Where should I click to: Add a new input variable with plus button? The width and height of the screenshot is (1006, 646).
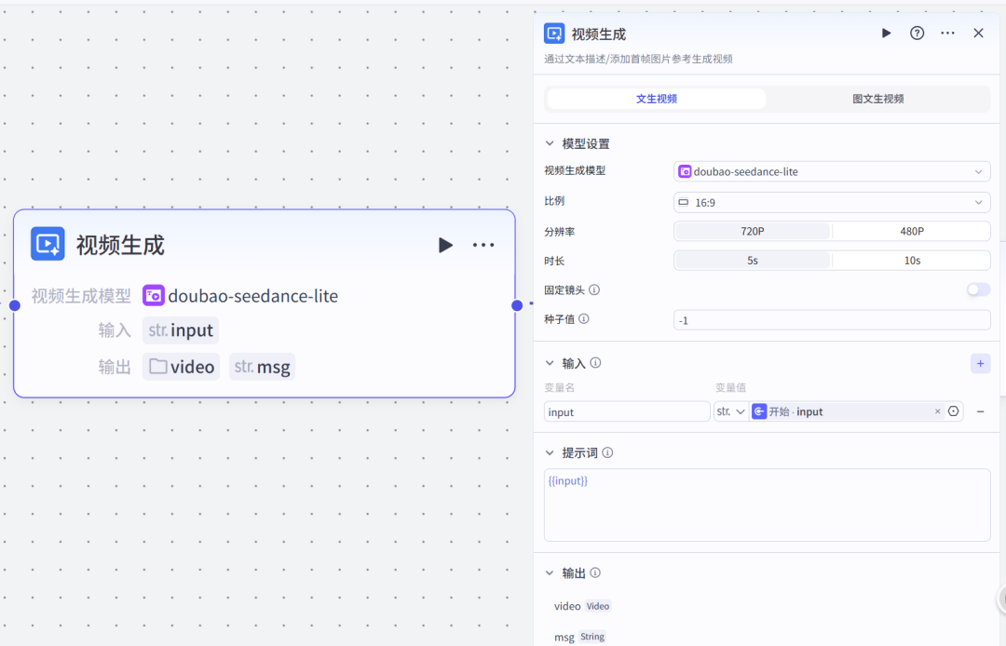pos(980,363)
